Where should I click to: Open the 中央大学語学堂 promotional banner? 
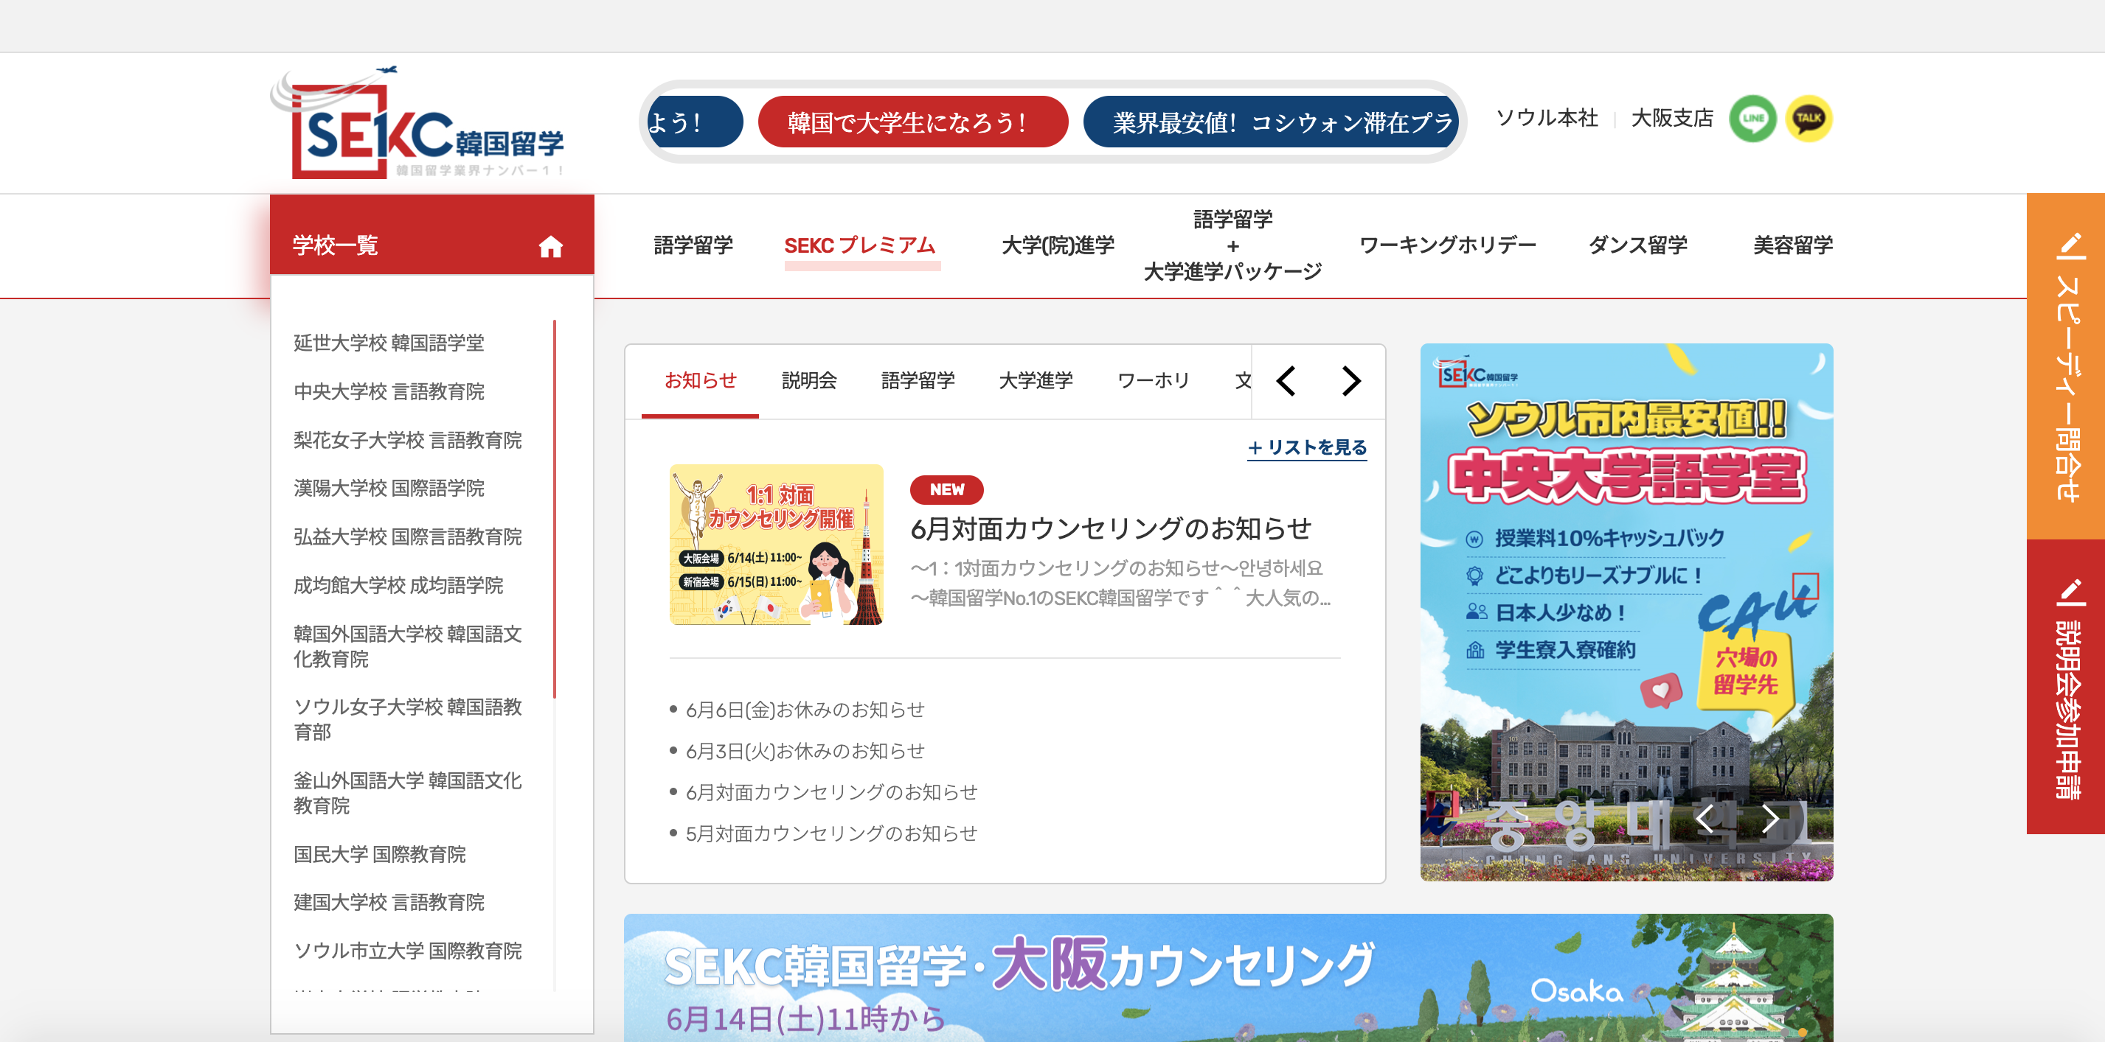click(x=1626, y=612)
